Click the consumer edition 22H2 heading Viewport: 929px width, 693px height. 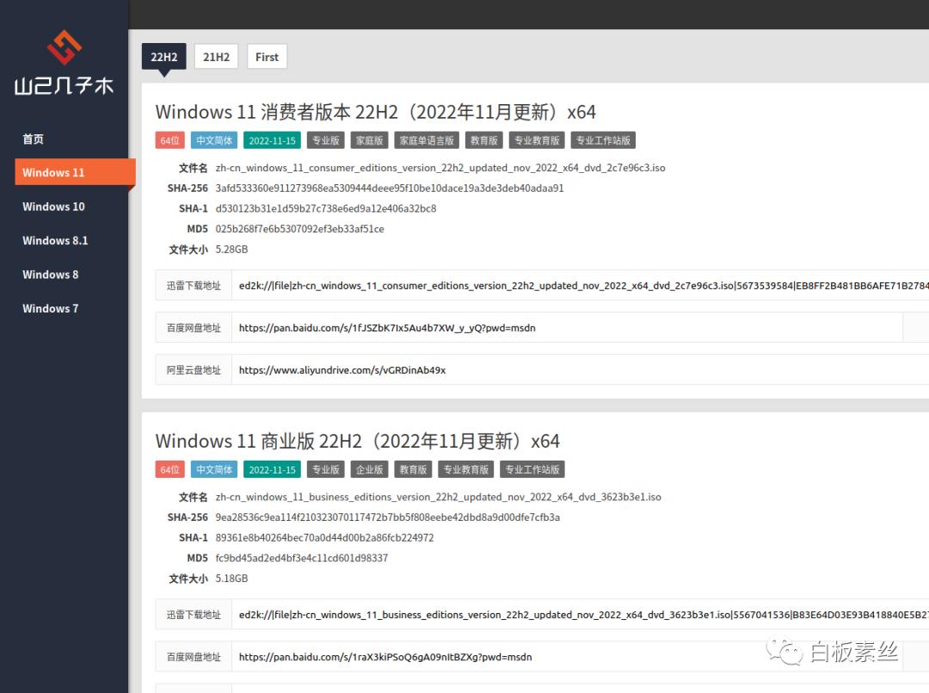pyautogui.click(x=376, y=111)
